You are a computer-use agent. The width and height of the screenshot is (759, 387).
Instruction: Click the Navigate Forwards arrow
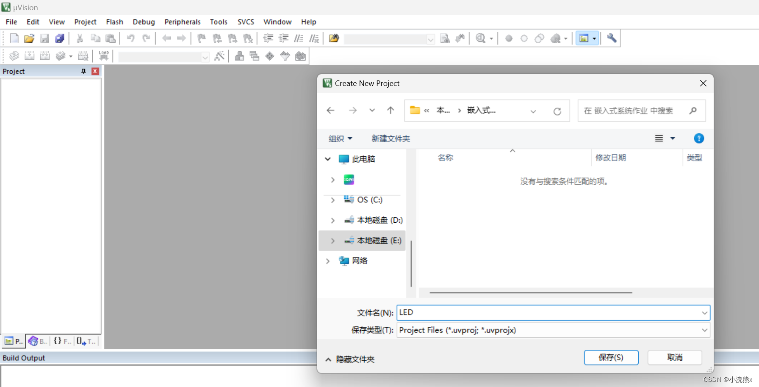tap(181, 39)
